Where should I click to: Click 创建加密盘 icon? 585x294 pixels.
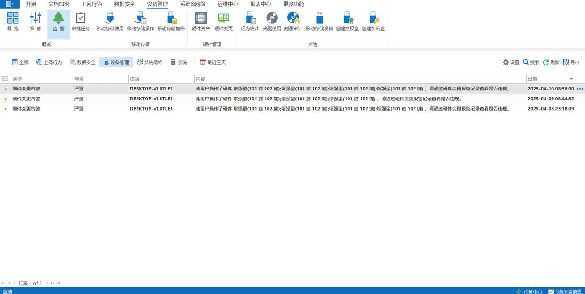click(374, 22)
